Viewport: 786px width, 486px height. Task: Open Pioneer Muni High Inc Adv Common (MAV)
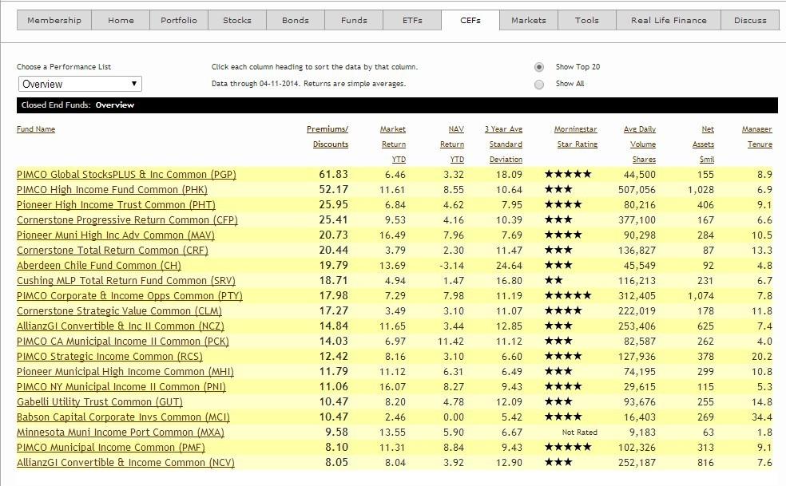tap(115, 235)
